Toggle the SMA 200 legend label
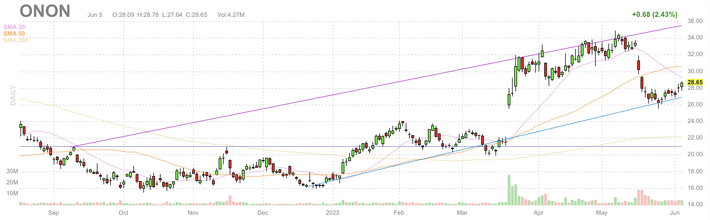710x220 pixels. pyautogui.click(x=16, y=40)
